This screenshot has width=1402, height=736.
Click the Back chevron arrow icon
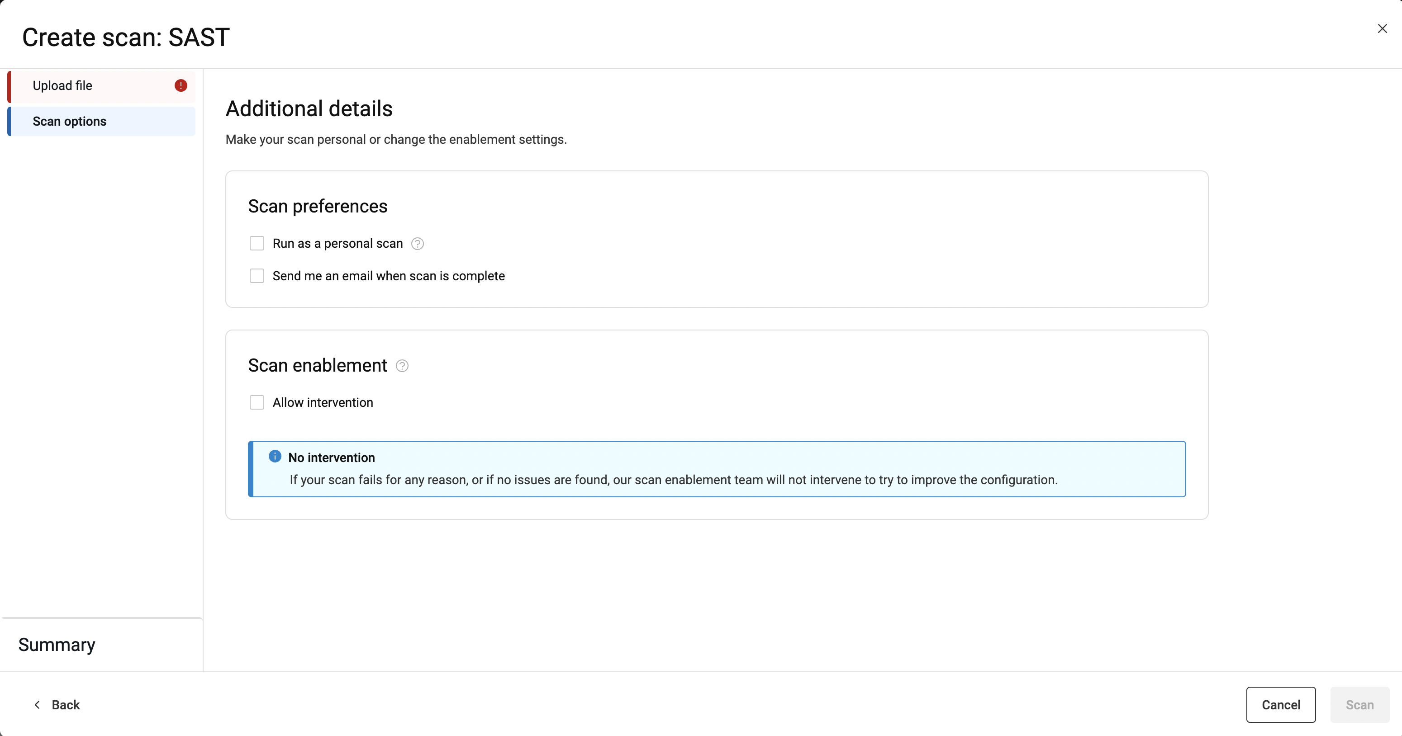pos(37,705)
